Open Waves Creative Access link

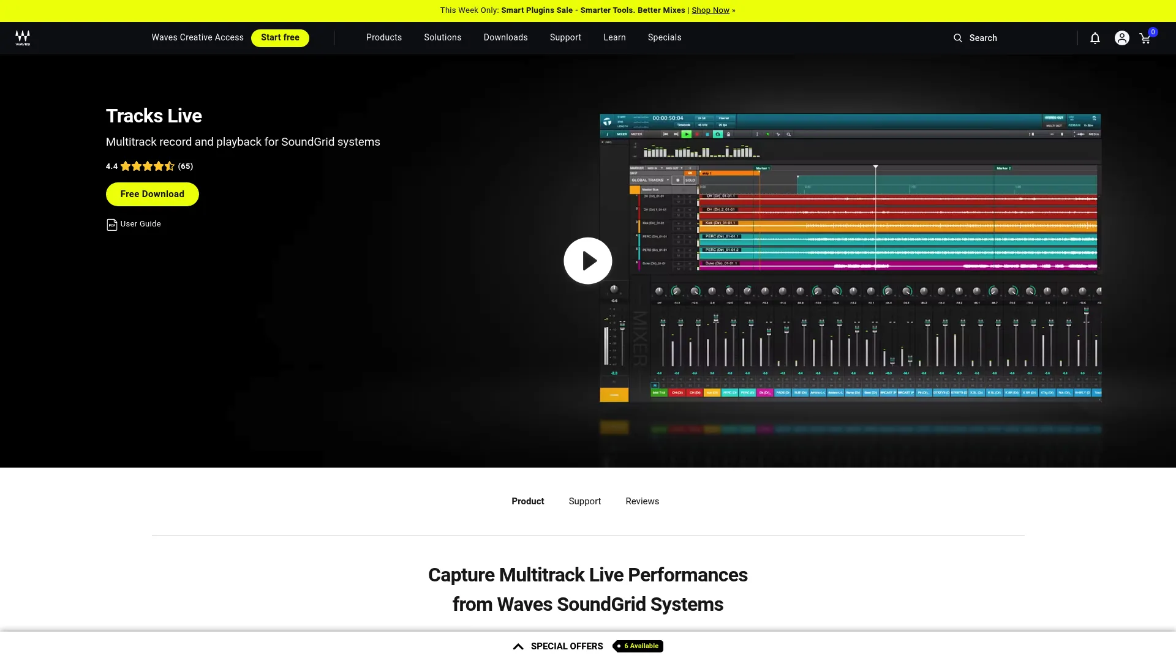click(x=198, y=38)
